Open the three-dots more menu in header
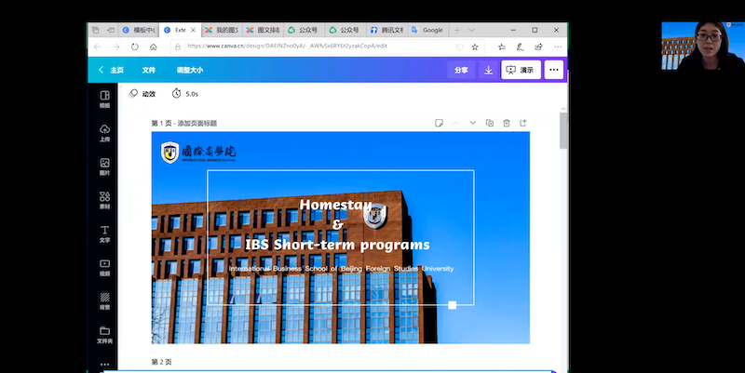 coord(554,70)
